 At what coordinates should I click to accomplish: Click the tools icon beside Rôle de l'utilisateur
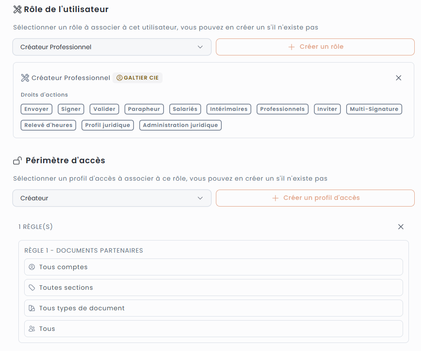(x=17, y=9)
